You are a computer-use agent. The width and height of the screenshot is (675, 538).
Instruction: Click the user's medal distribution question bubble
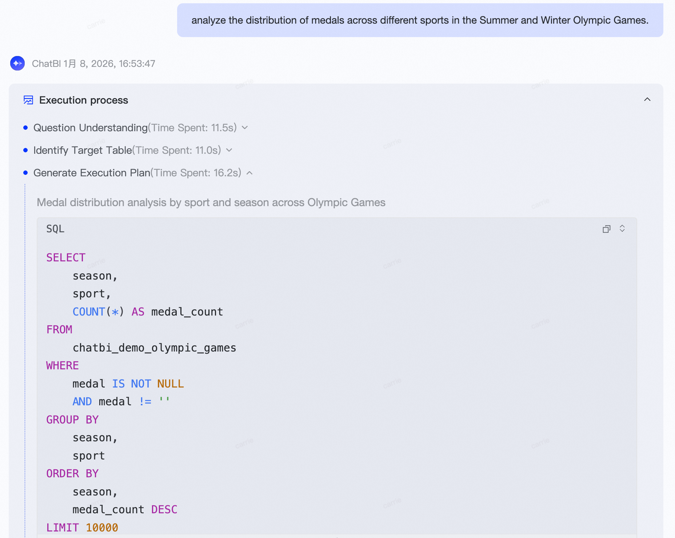click(x=420, y=20)
